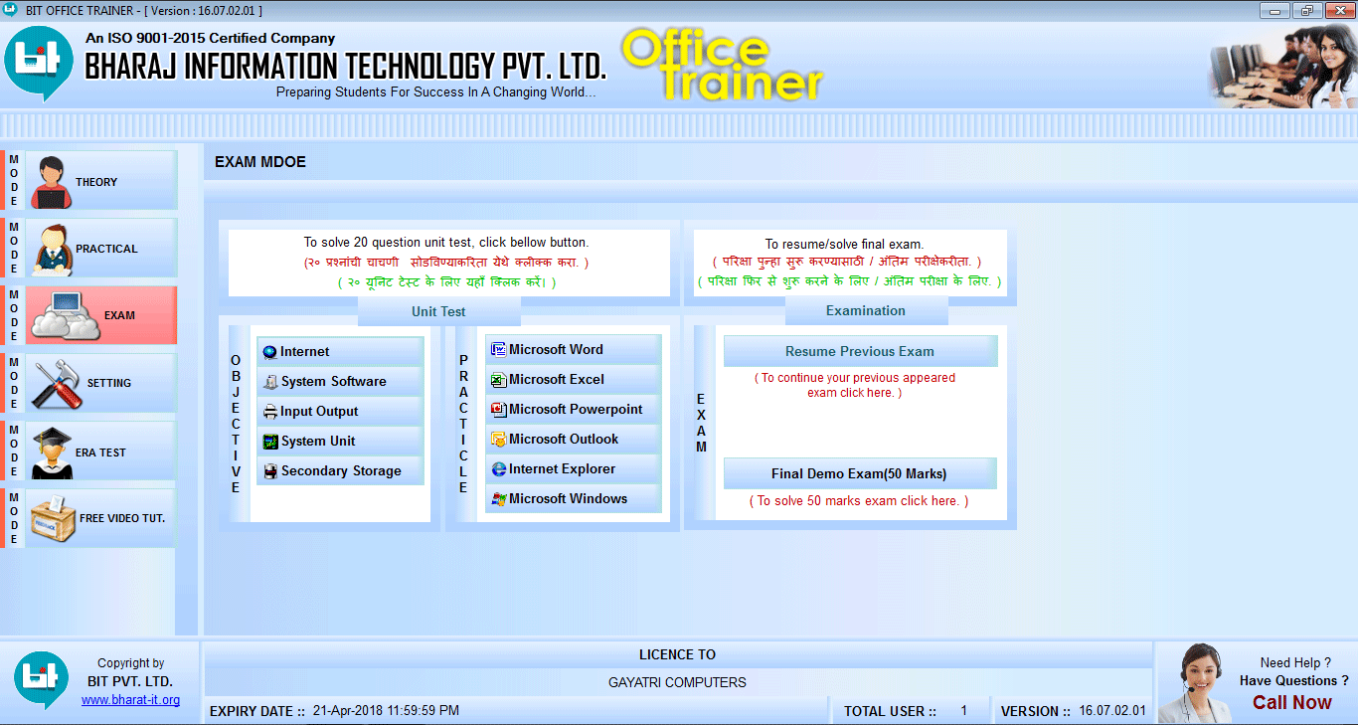Start the Microsoft Outlook practical test
The width and height of the screenshot is (1358, 725).
coord(573,440)
